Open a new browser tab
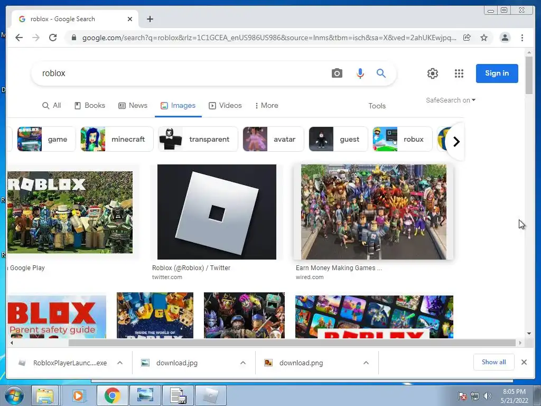Image resolution: width=541 pixels, height=406 pixels. pos(150,19)
